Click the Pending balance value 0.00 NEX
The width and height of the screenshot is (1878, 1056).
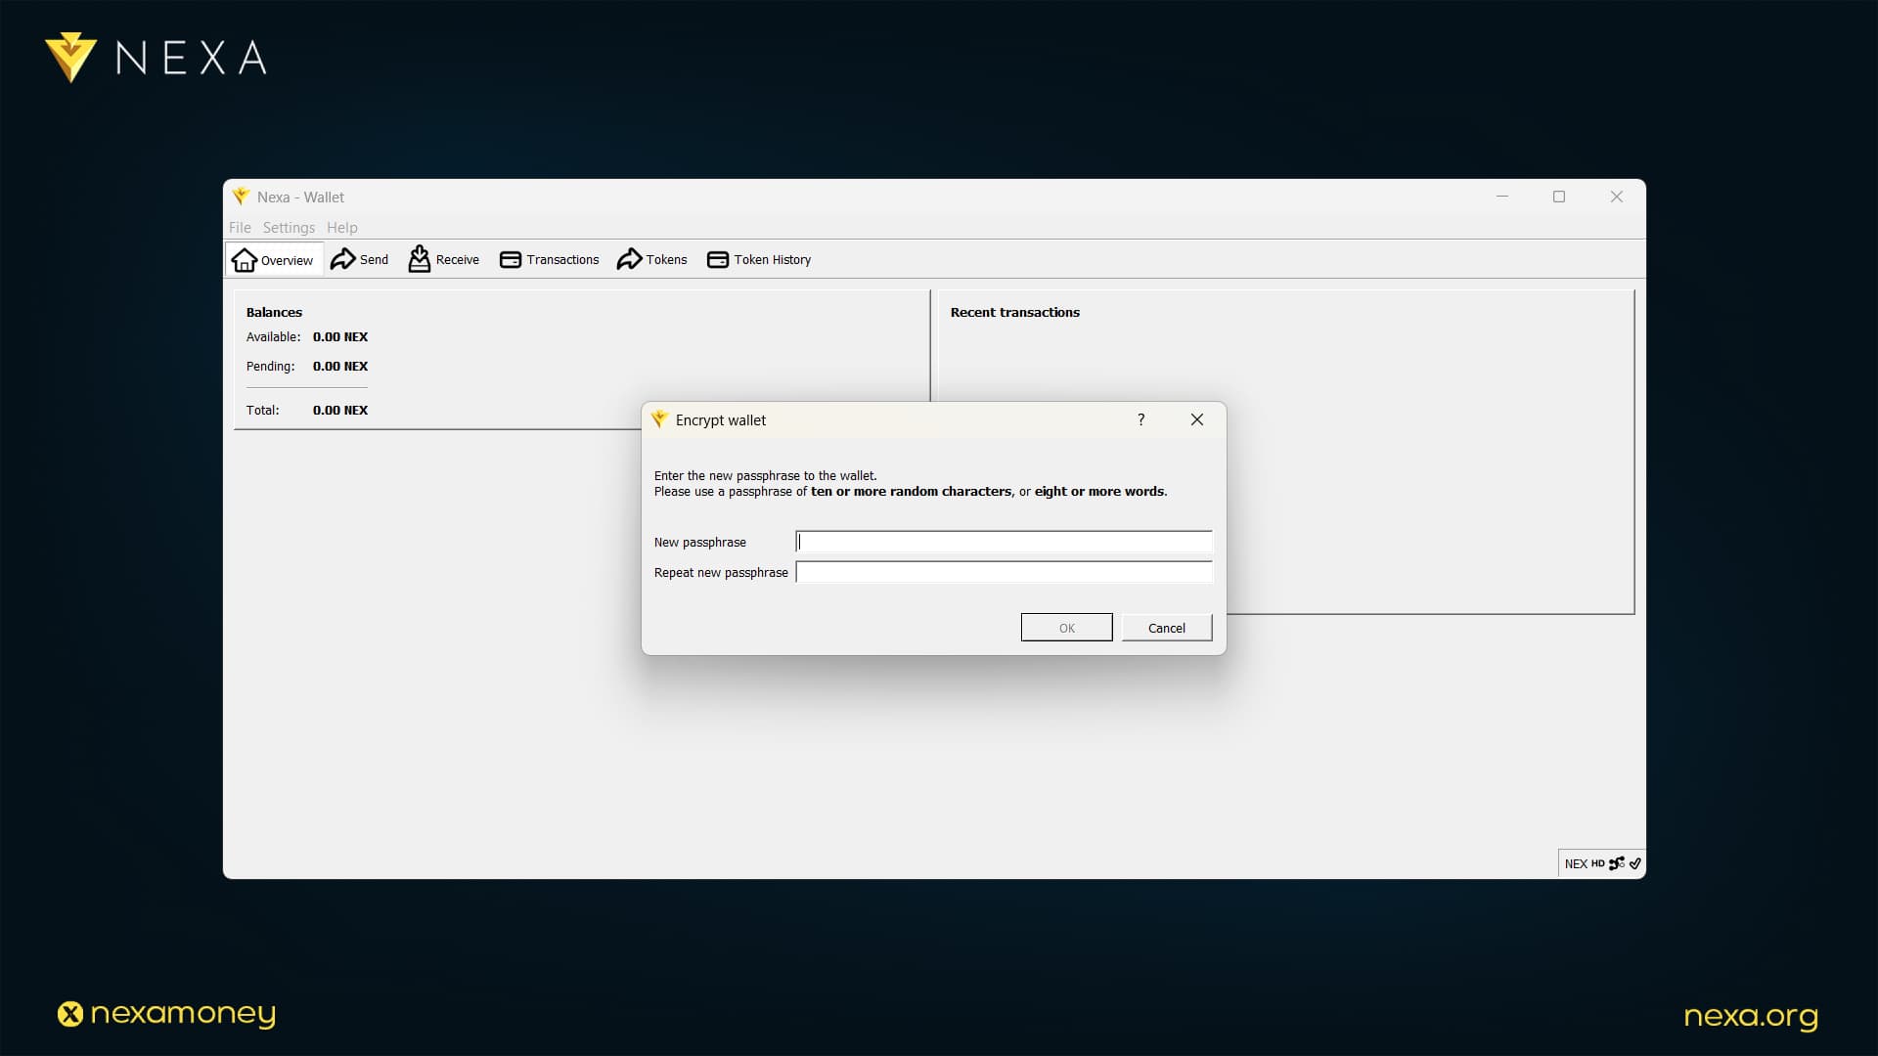pyautogui.click(x=340, y=366)
